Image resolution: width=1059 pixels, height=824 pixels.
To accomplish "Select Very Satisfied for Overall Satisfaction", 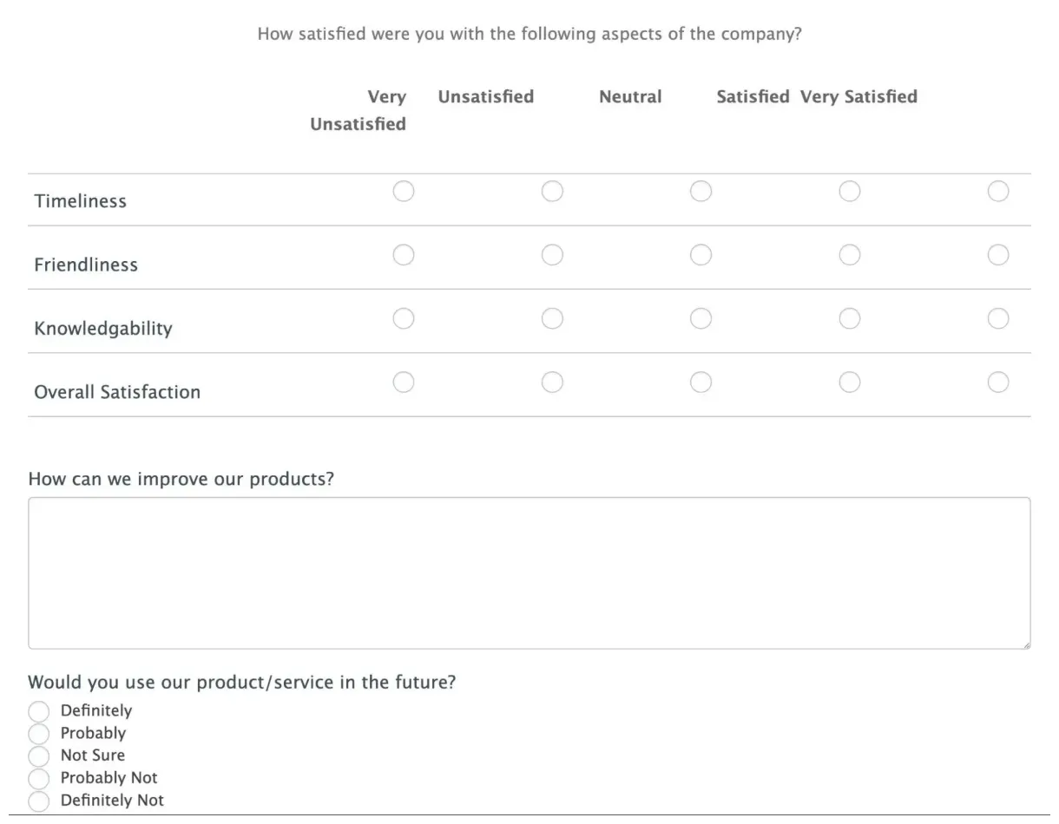I will (x=998, y=383).
